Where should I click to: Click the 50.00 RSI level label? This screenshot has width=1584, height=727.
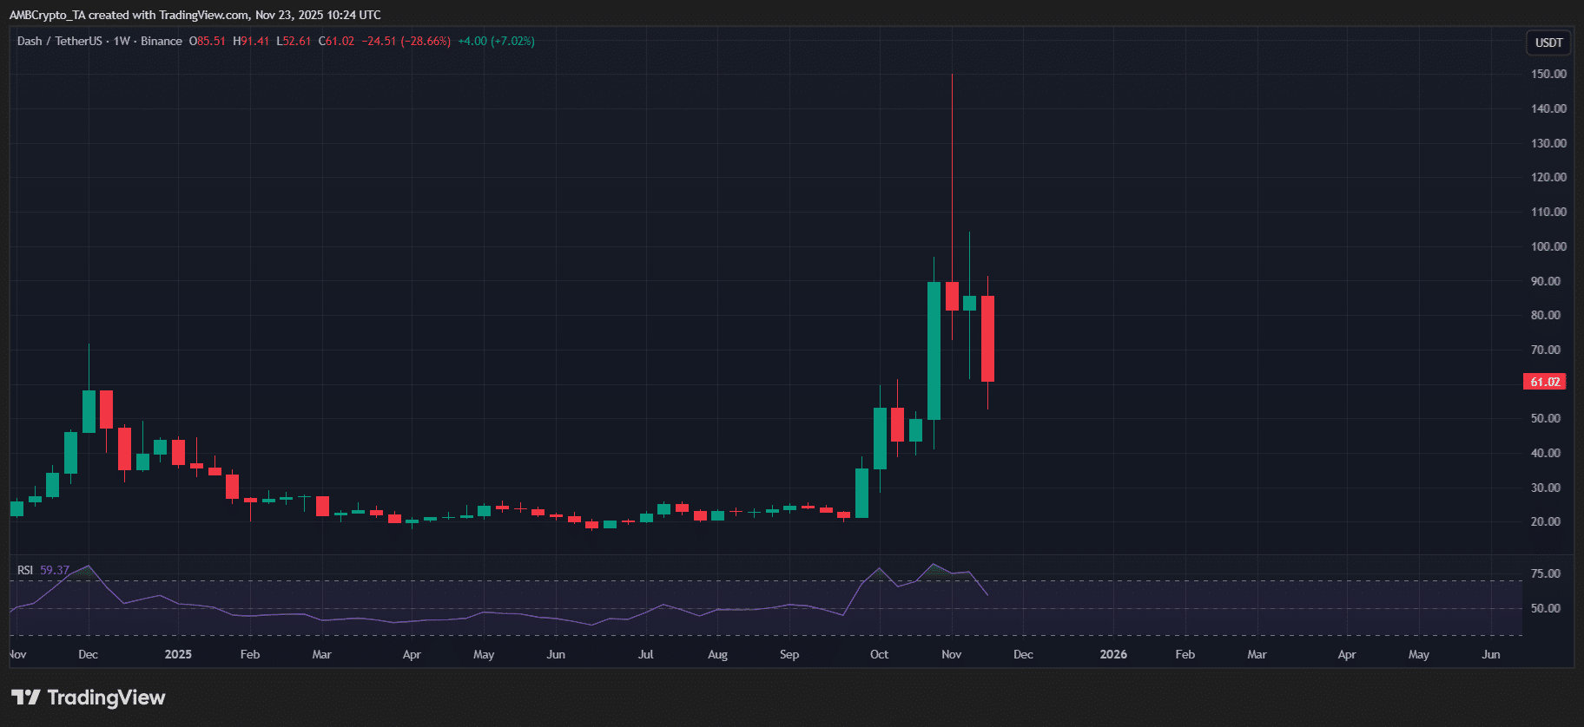1545,608
